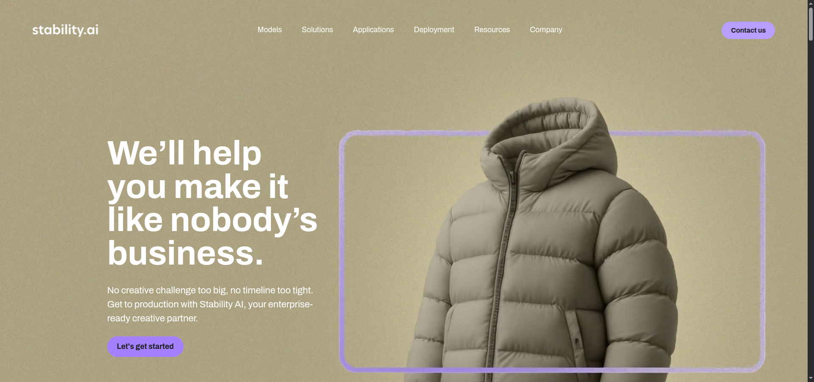Select Deployment in the top navigation
This screenshot has width=814, height=382.
pos(434,30)
